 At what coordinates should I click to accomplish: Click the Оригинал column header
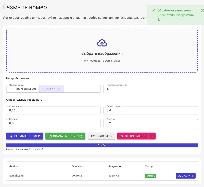pyautogui.click(x=78, y=166)
